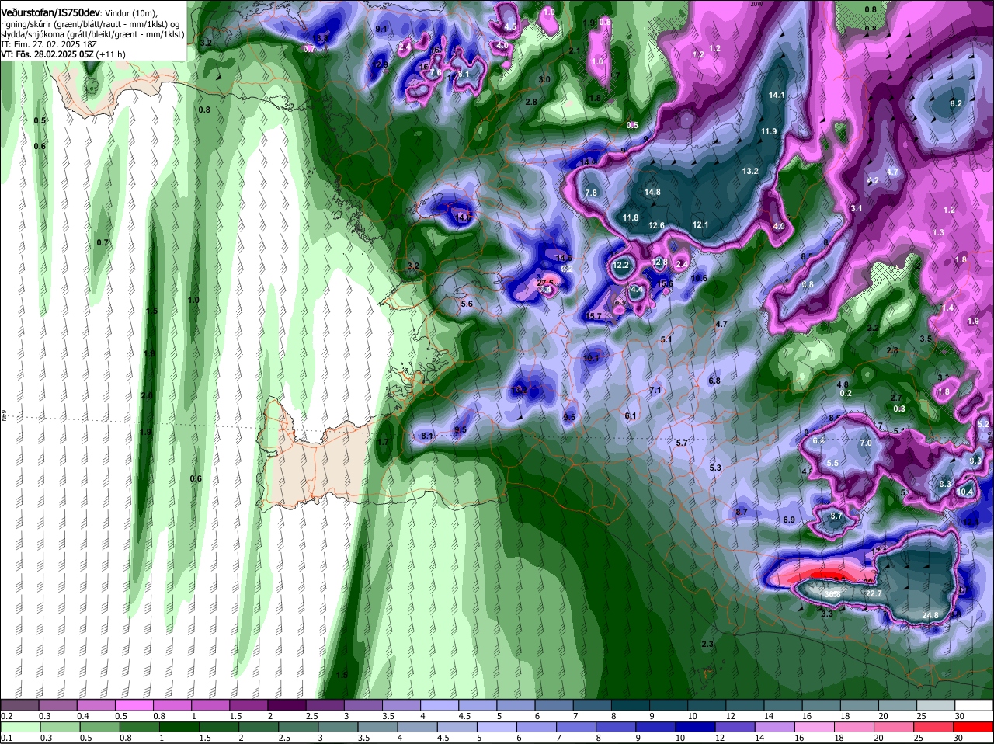The image size is (994, 744).
Task: Click the 10.4 value label
Action: (964, 492)
